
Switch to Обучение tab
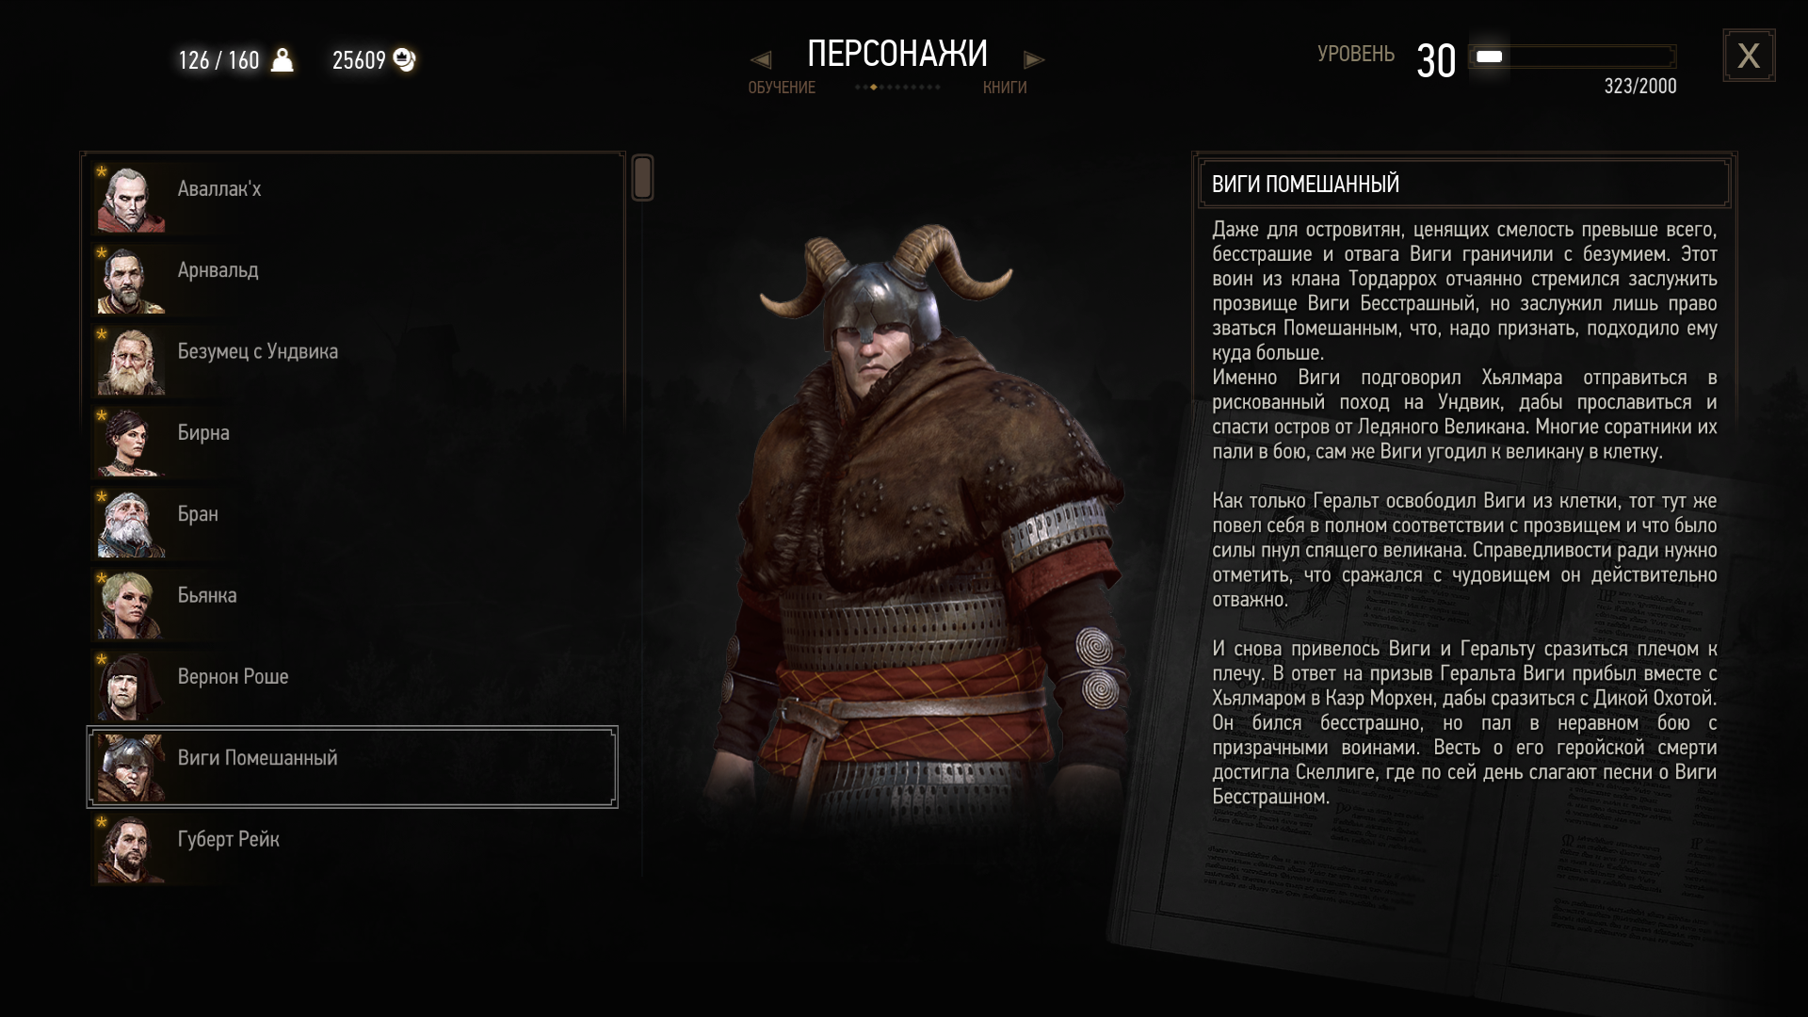(782, 88)
